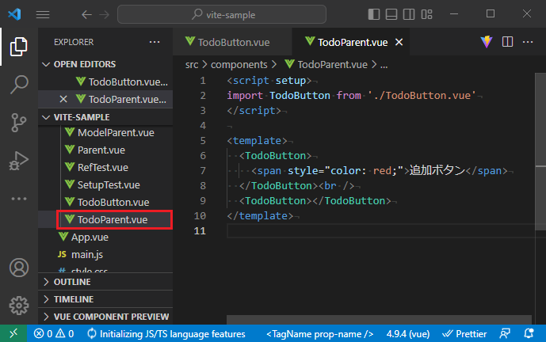Click the import TodoButton line of code

(x=351, y=95)
